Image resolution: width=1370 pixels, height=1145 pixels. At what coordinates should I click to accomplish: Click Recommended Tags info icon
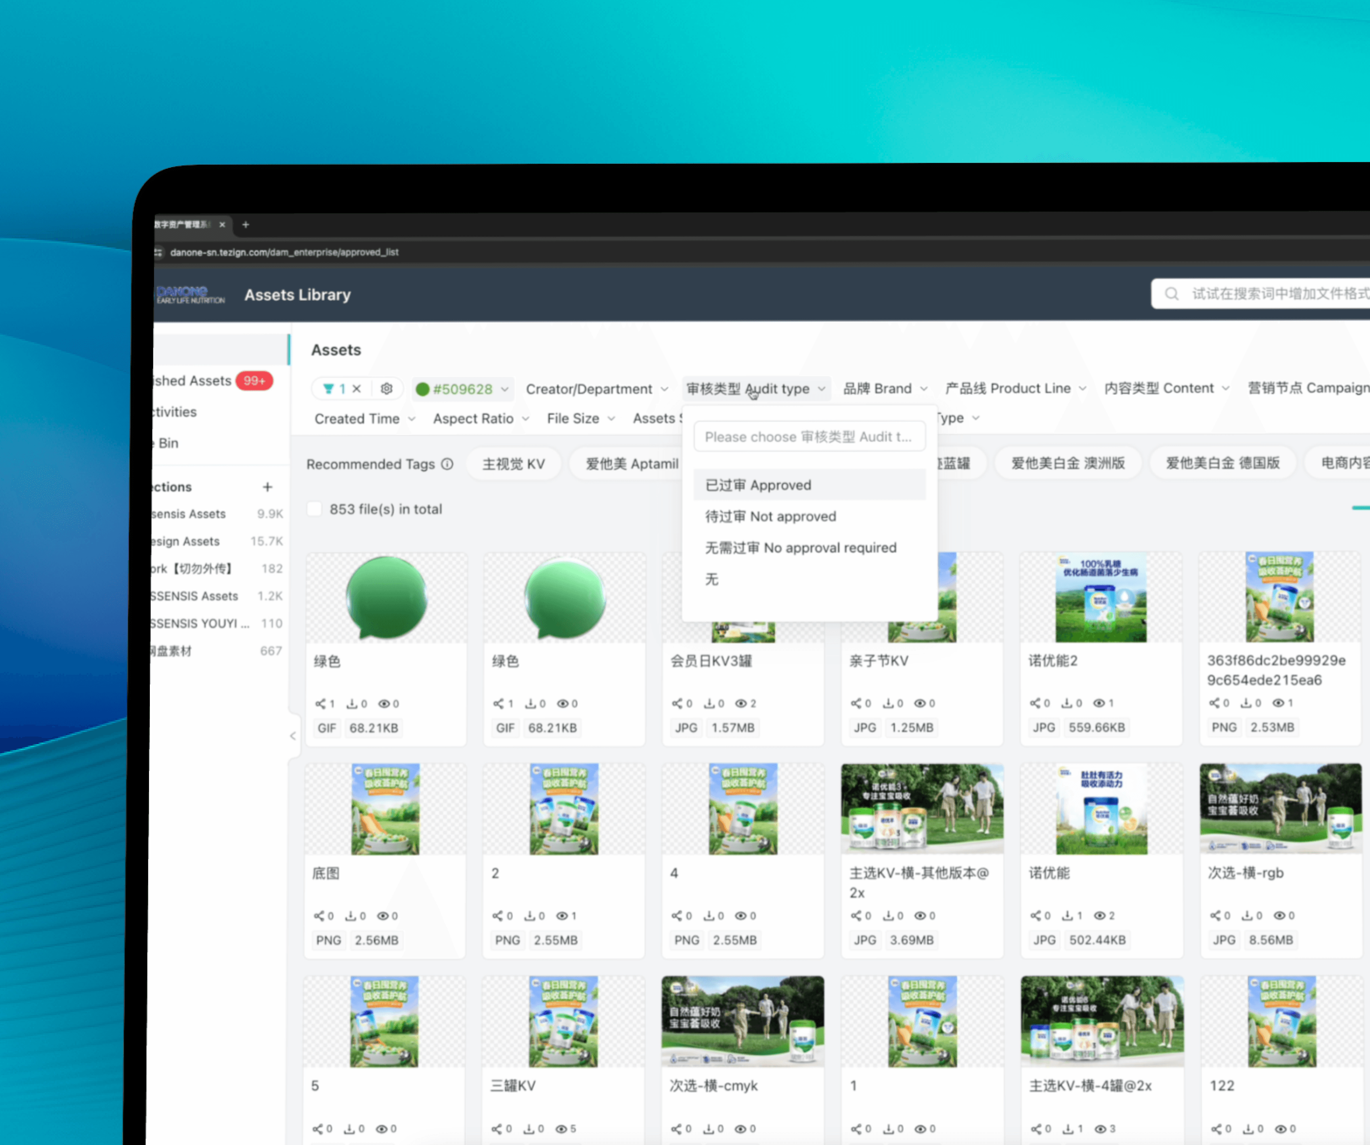tap(447, 464)
